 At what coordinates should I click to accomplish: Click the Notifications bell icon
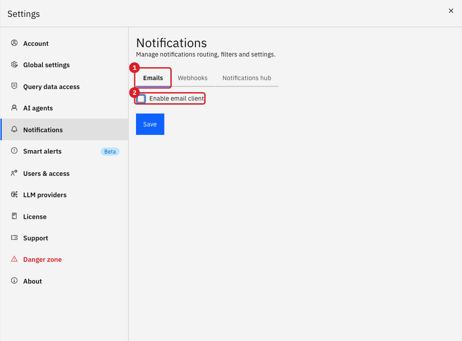[14, 129]
